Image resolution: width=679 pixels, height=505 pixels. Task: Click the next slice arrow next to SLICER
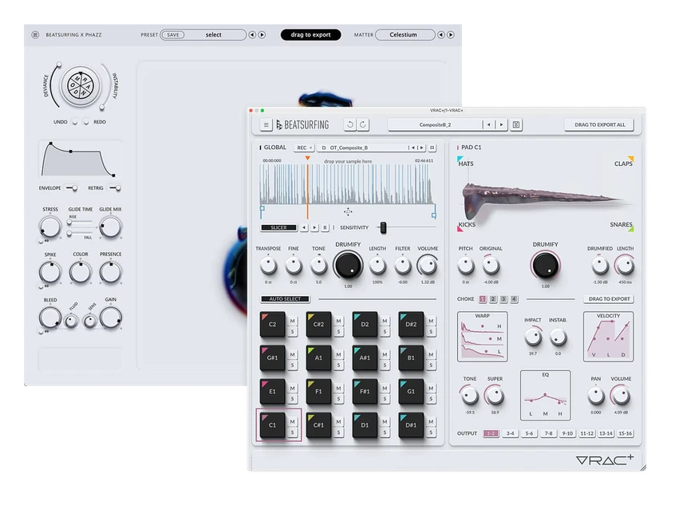(314, 227)
